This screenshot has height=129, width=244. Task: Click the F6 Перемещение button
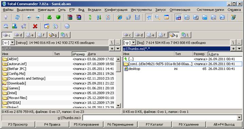120,125
